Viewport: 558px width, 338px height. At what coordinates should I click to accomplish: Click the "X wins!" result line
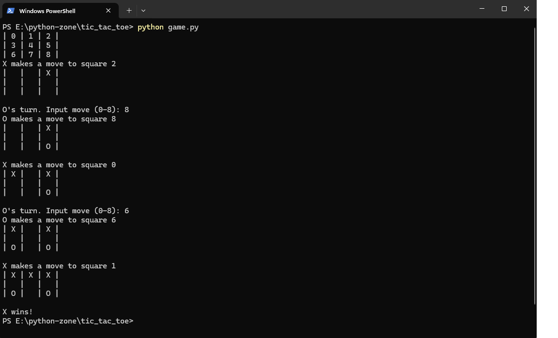[x=18, y=312]
